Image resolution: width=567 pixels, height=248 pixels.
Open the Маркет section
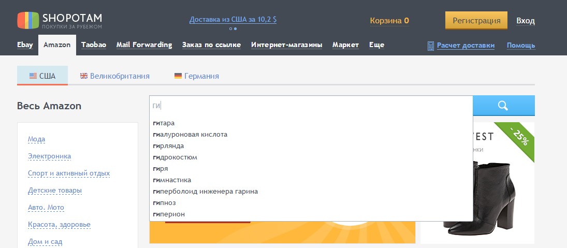tap(346, 45)
